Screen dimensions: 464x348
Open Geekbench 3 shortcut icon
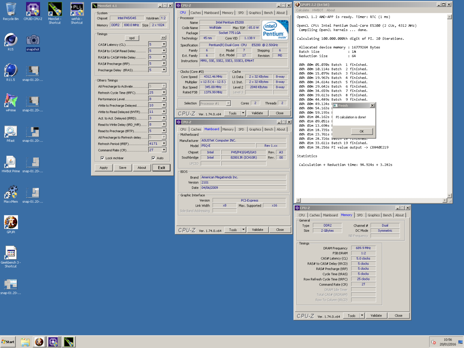click(11, 257)
